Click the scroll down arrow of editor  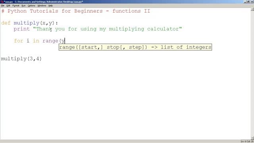coord(252,138)
